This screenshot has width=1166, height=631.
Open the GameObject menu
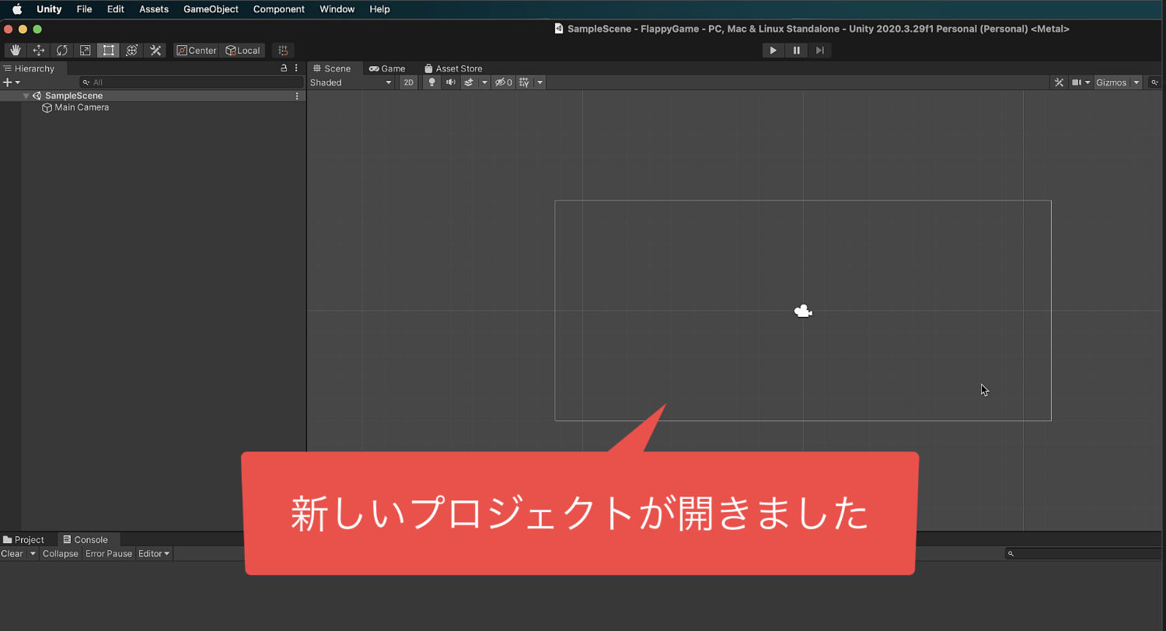211,9
